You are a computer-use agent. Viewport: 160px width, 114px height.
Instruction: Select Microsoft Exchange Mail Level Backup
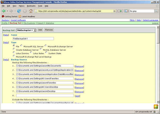(14, 56)
